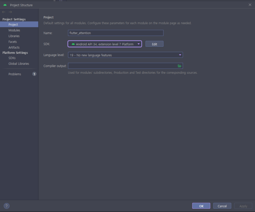Click the Android icon in title bar
255x212 pixels.
(5, 5)
